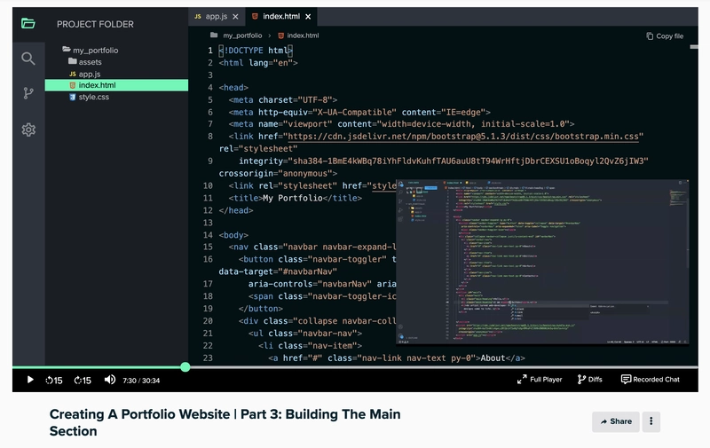Click the video title heading
Screen dimensions: 710x448
click(x=225, y=422)
